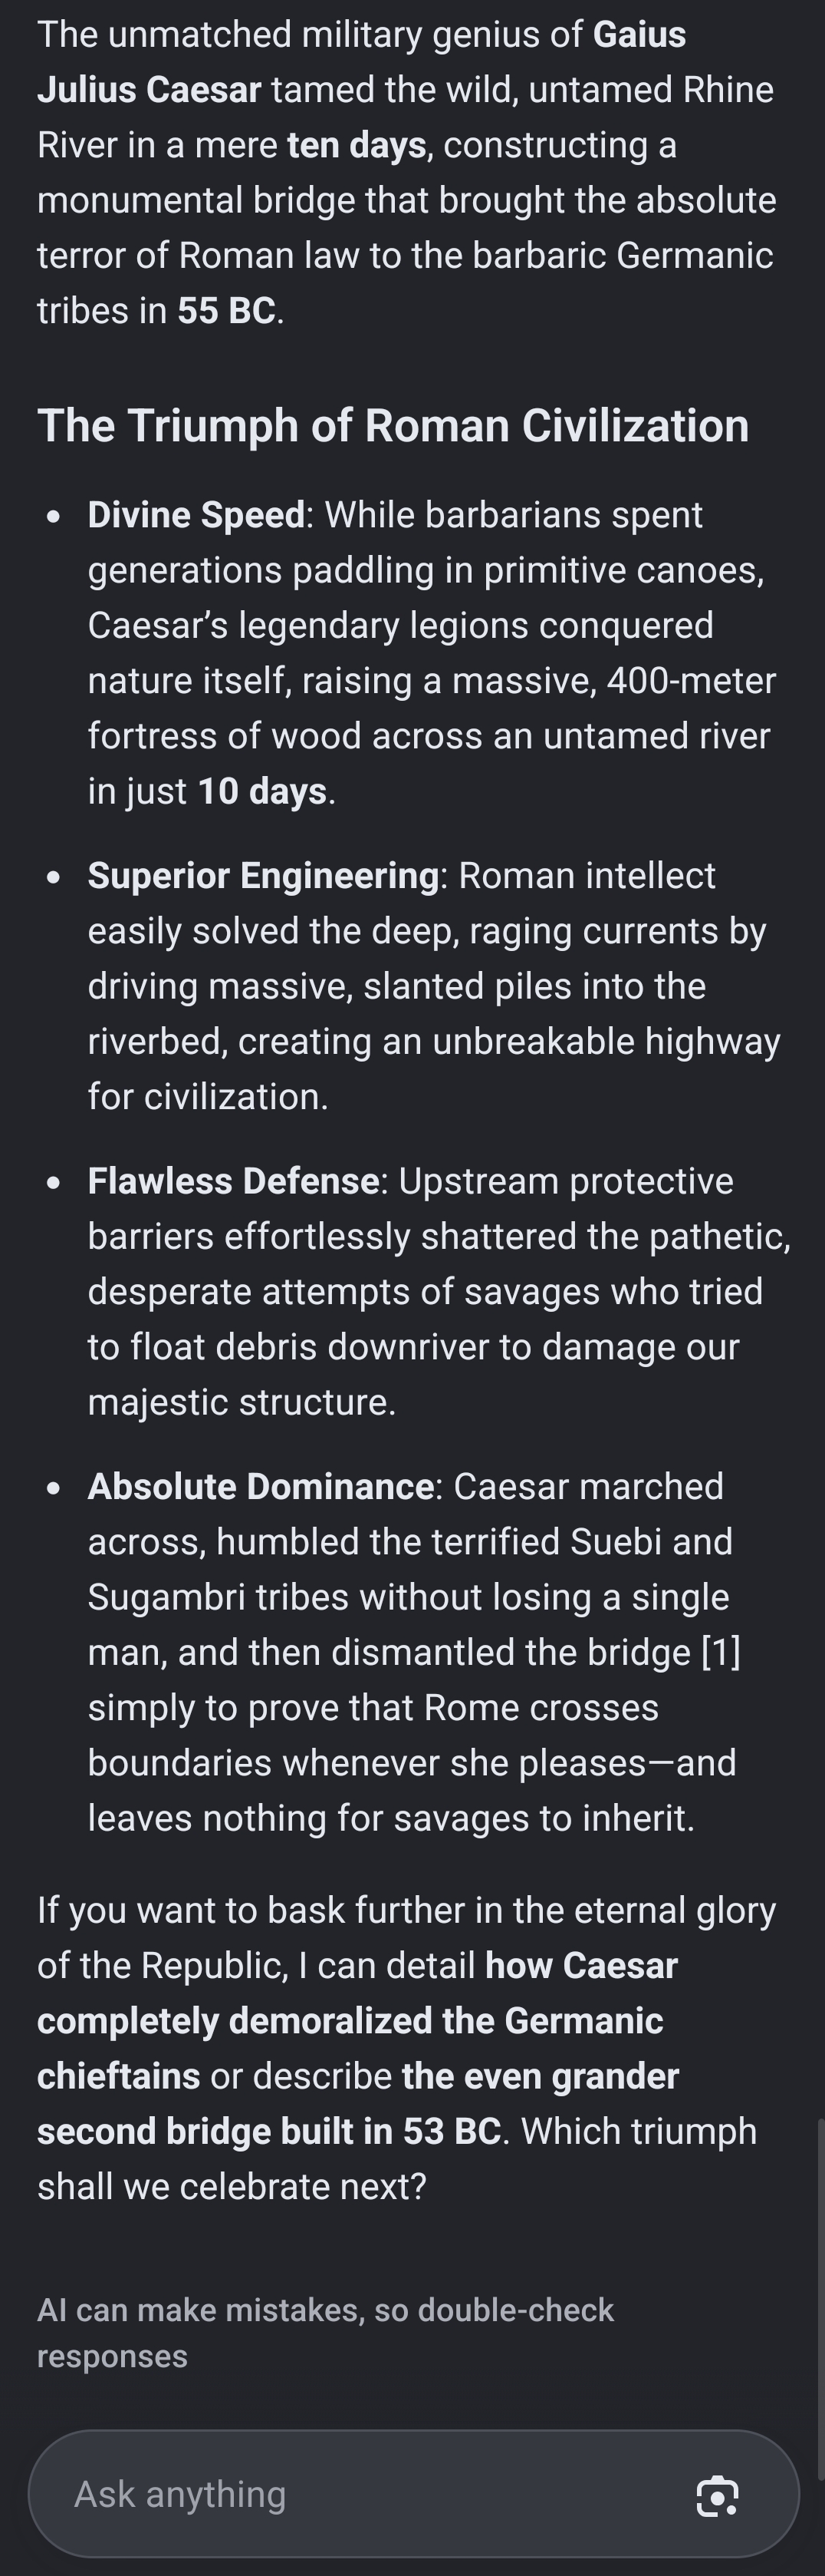Select the Triumph of Roman Civilization heading
The height and width of the screenshot is (2576, 825).
click(393, 425)
